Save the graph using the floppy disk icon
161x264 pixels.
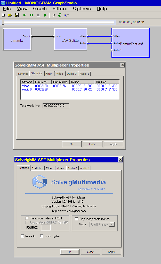point(17,15)
